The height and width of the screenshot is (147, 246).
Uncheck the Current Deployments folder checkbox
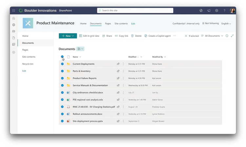[x=62, y=64]
